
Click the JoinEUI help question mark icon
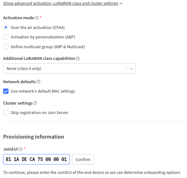pos(21,149)
